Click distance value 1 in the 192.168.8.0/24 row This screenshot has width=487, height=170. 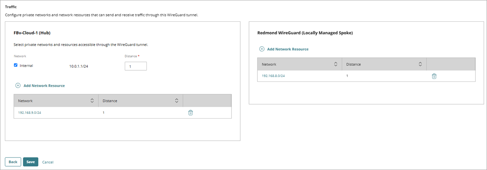[x=347, y=76]
